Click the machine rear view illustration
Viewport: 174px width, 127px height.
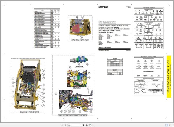click(x=80, y=27)
